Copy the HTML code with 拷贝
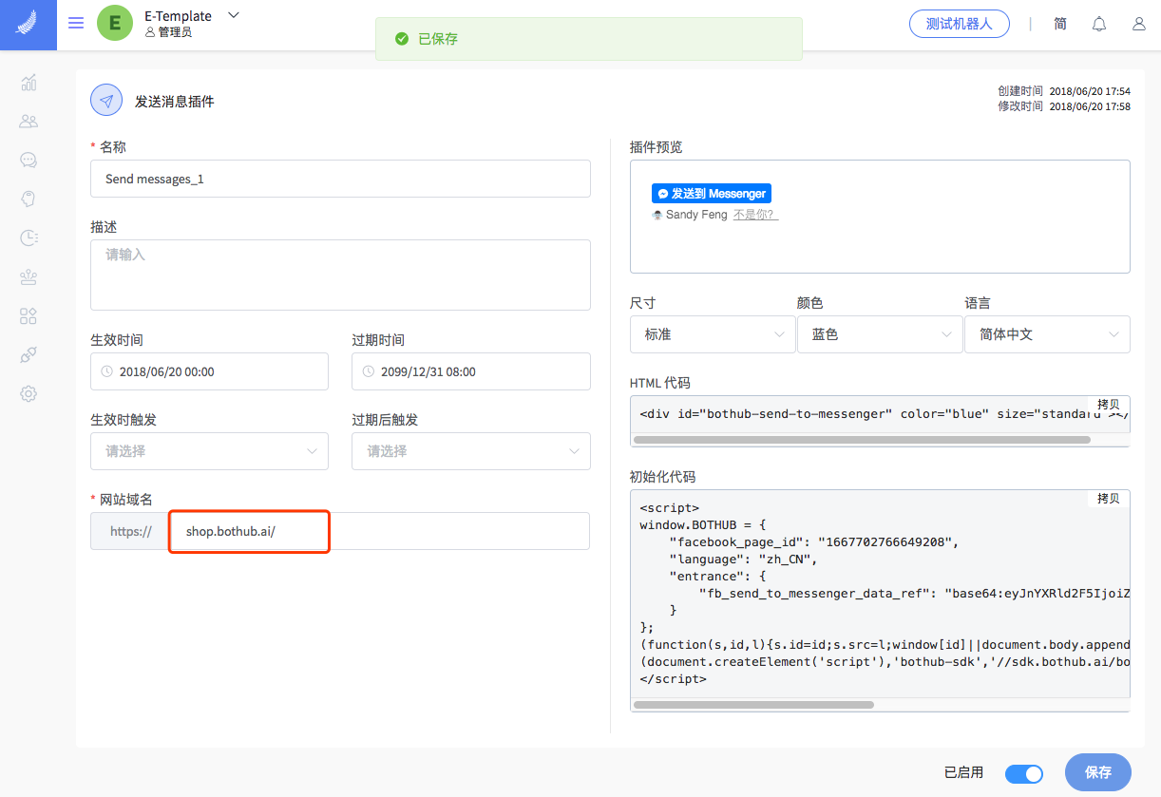 point(1108,404)
